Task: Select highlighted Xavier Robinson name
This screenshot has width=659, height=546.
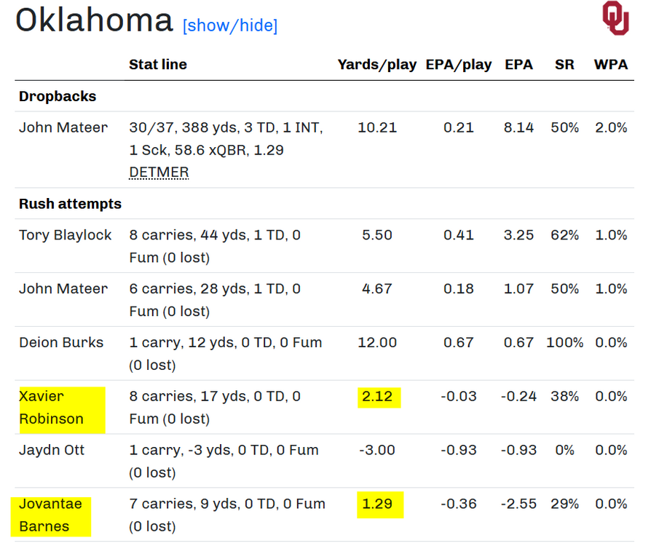Action: [51, 408]
